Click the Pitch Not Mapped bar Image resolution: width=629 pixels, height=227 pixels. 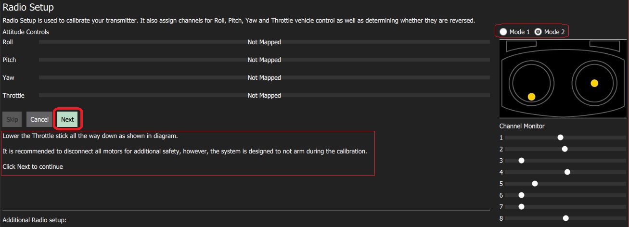point(264,60)
